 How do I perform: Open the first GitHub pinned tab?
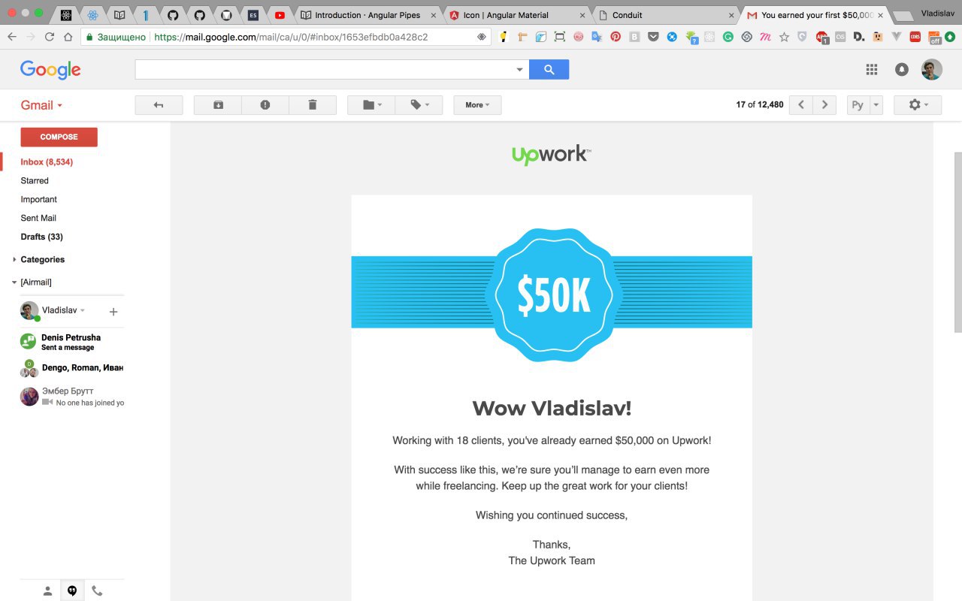[x=173, y=15]
